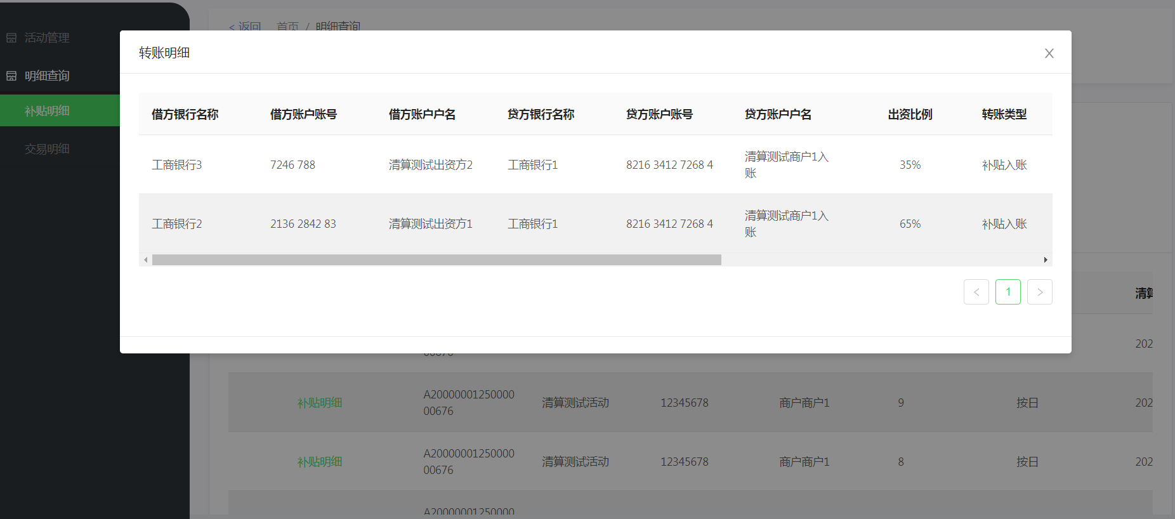The image size is (1175, 519).
Task: Click 补贴入账 in the 65% row
Action: (1004, 224)
